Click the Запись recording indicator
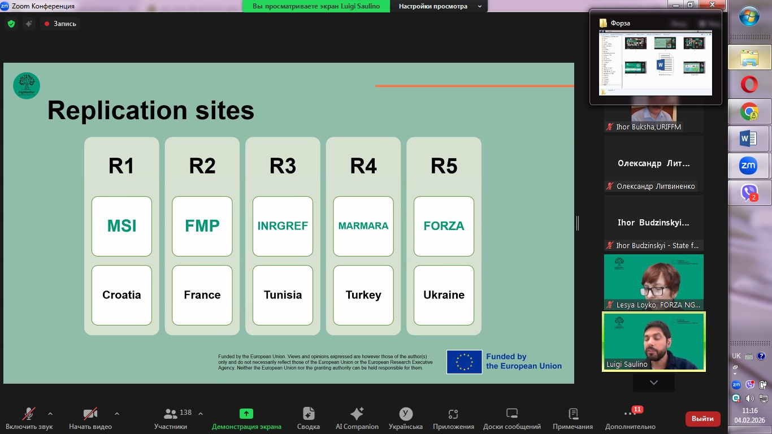The width and height of the screenshot is (772, 434). pos(60,24)
